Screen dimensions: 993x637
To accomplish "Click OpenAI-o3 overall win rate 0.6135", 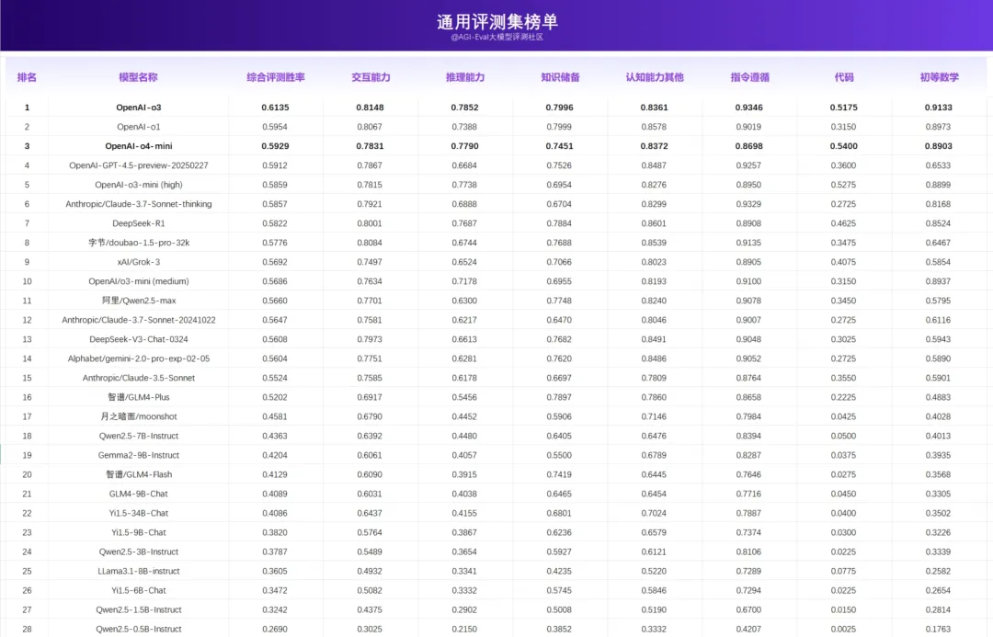I will click(275, 108).
